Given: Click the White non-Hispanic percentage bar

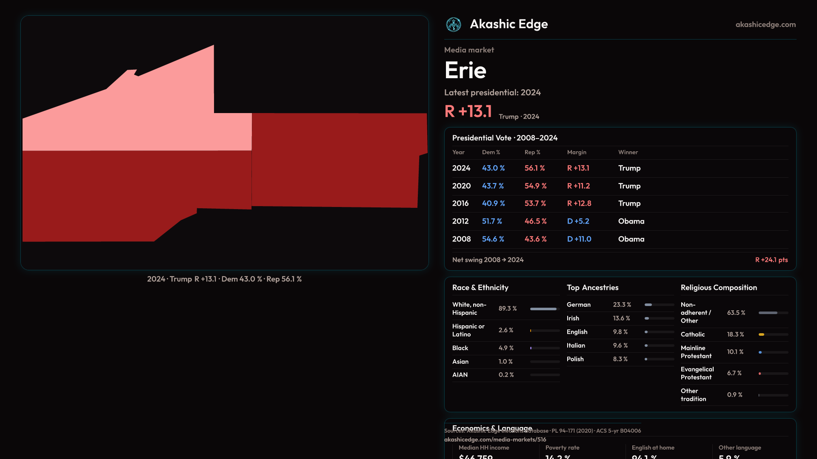Looking at the screenshot, I should (x=544, y=309).
